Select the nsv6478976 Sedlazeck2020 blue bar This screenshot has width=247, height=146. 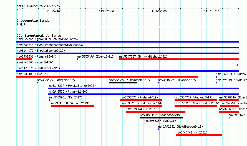click(128, 71)
